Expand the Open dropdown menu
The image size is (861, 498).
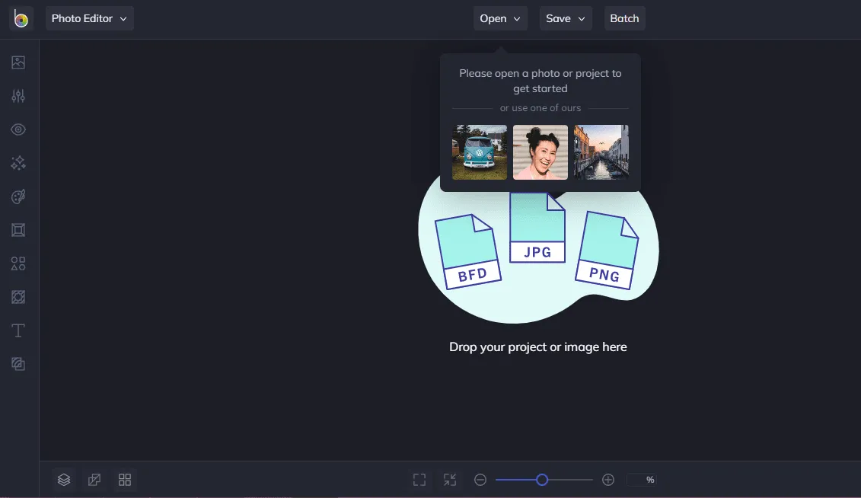(x=500, y=18)
